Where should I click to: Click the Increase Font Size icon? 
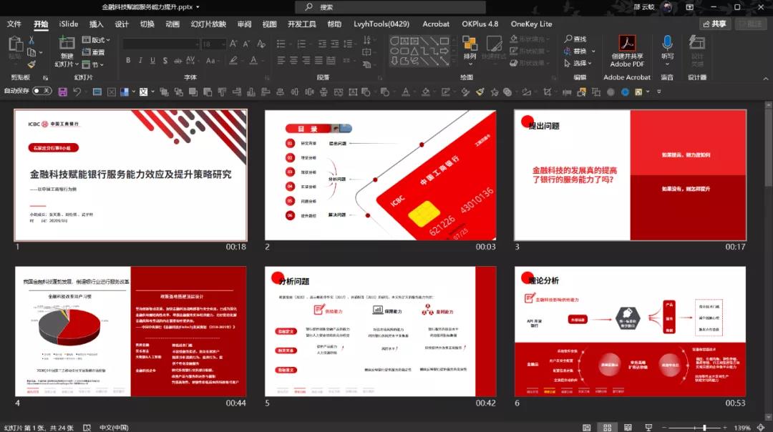[x=233, y=44]
